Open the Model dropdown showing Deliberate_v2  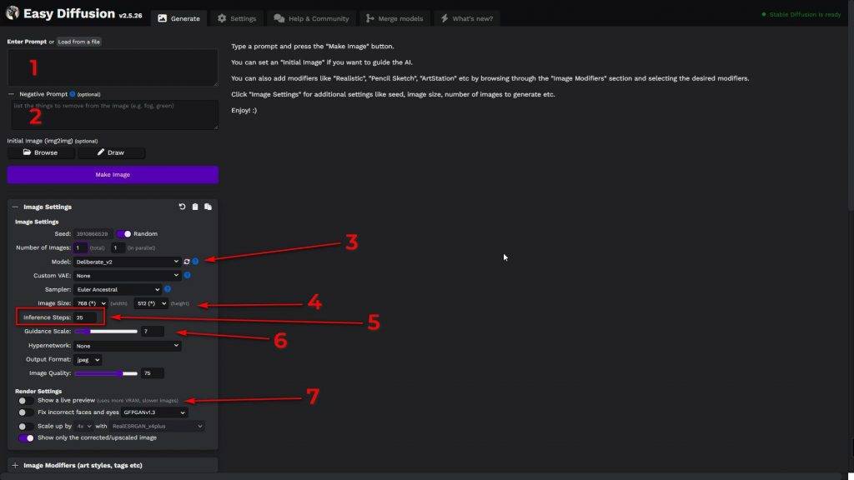click(x=127, y=262)
